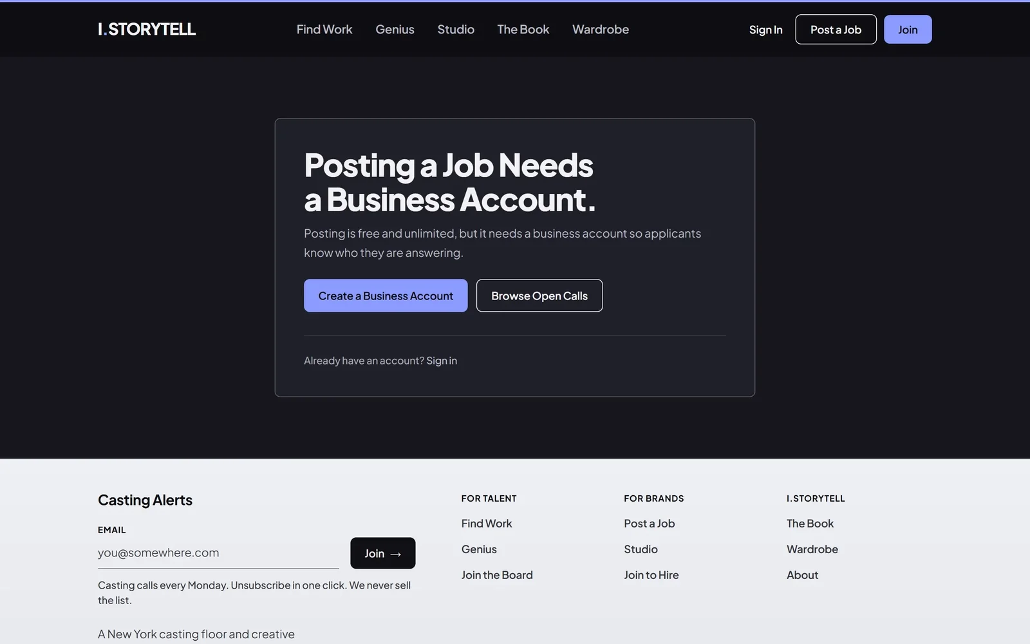This screenshot has height=644, width=1030.
Task: Open footer Genius link
Action: click(479, 549)
